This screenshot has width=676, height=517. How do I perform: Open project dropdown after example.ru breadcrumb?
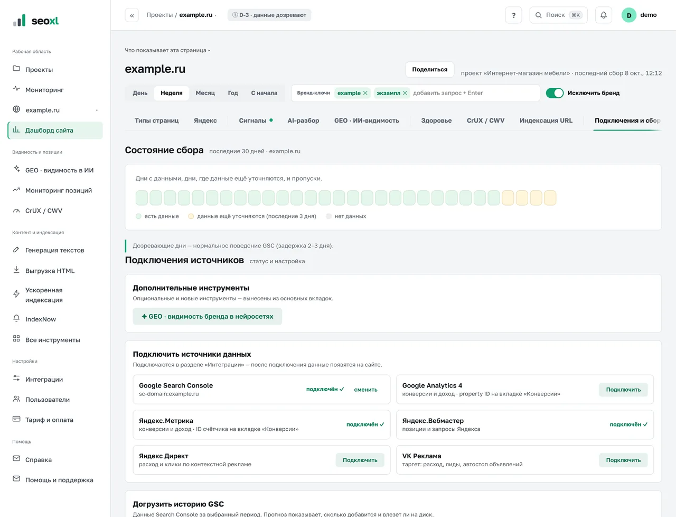215,15
